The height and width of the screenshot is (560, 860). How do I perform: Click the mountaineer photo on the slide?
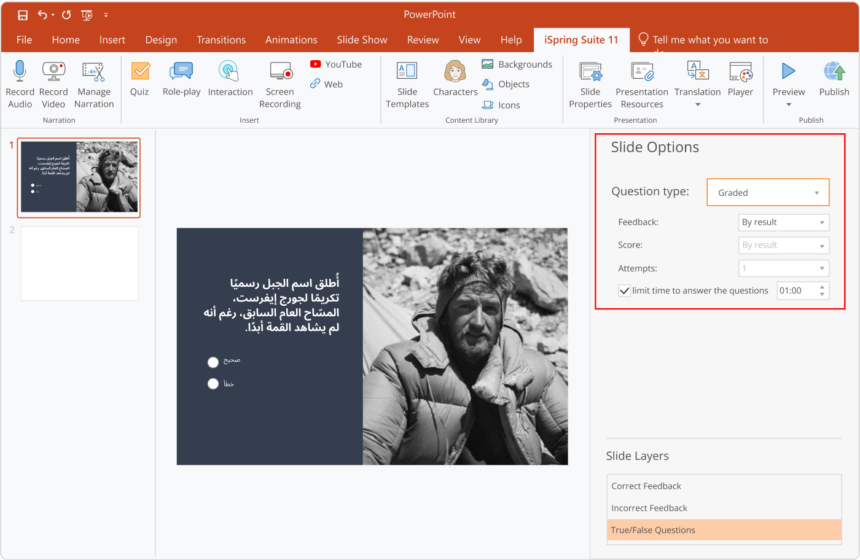click(x=466, y=346)
